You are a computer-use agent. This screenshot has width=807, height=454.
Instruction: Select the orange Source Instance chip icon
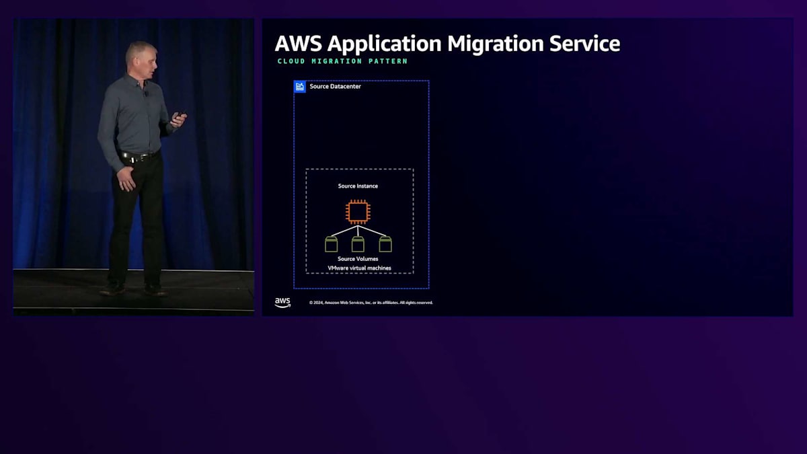[358, 212]
